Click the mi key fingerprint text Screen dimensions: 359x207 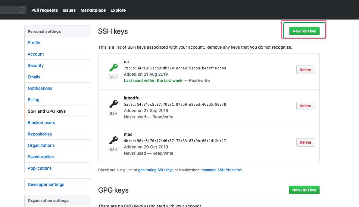coord(175,68)
